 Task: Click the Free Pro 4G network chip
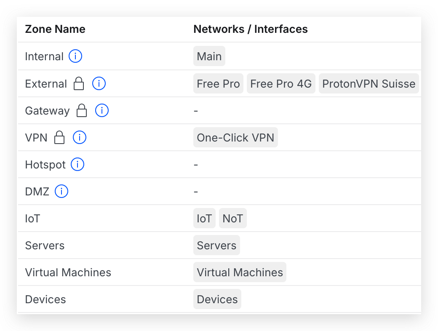[x=281, y=83]
